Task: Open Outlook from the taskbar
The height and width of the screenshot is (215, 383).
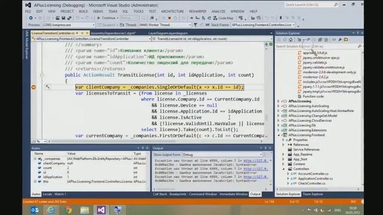Action: tap(35, 210)
